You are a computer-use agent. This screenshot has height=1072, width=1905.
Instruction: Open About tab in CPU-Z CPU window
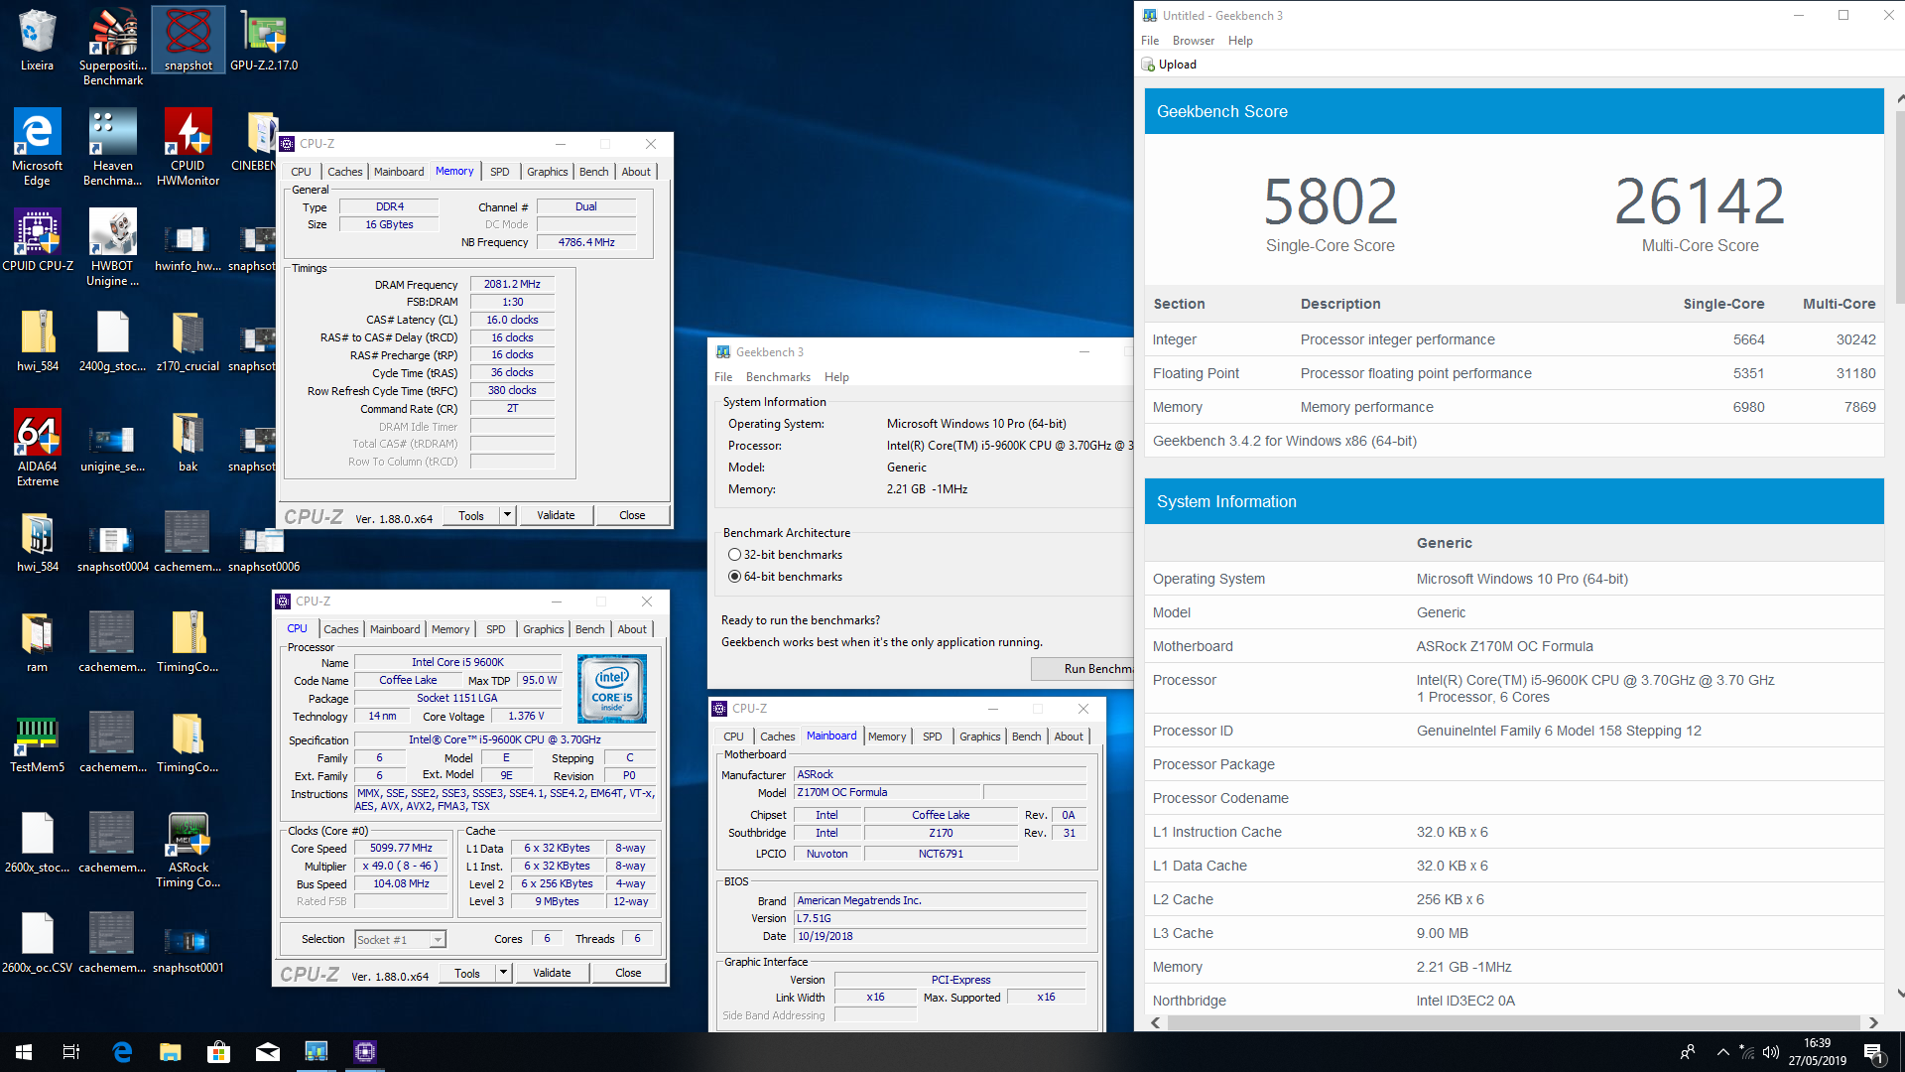pyautogui.click(x=632, y=629)
